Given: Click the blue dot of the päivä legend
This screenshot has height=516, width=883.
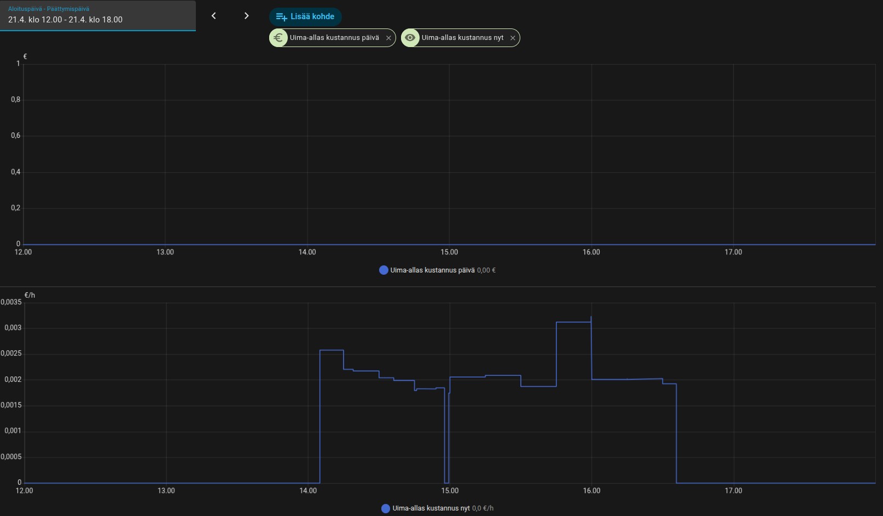Looking at the screenshot, I should pyautogui.click(x=384, y=270).
